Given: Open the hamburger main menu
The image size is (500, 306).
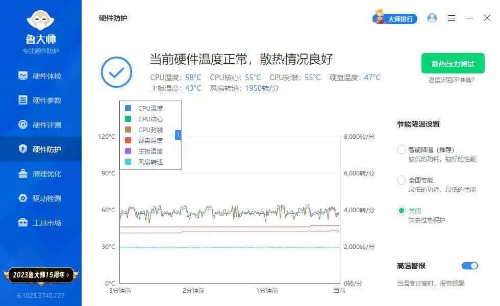Looking at the screenshot, I should (452, 18).
